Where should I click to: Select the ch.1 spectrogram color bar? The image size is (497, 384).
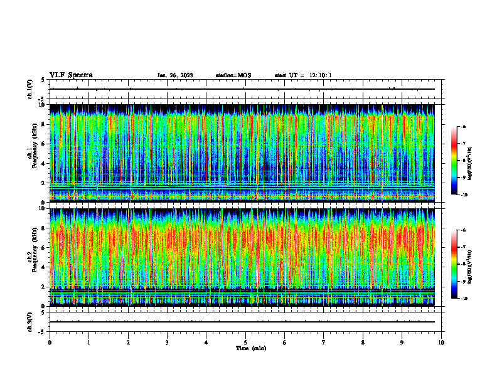coord(454,161)
